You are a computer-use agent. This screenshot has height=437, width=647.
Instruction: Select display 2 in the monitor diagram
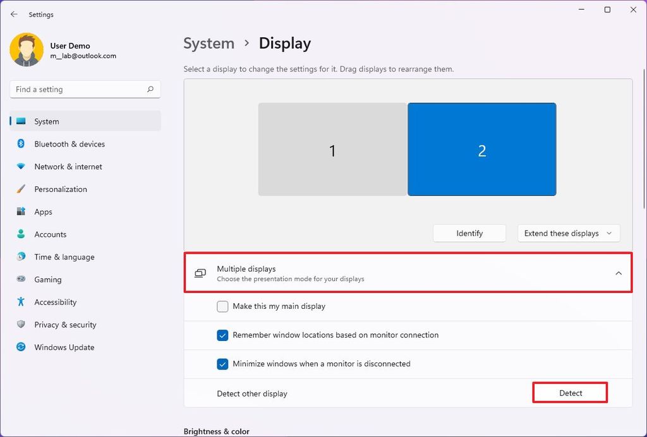click(482, 149)
